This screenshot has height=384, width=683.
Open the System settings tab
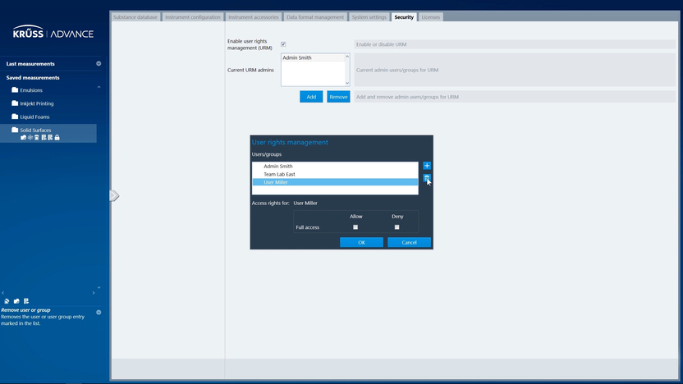click(x=369, y=17)
